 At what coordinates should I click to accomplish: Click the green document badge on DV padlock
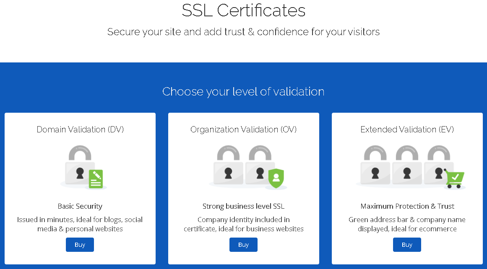pyautogui.click(x=96, y=179)
